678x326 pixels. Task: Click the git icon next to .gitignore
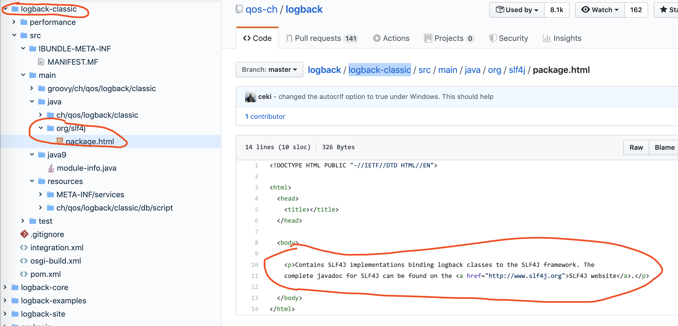(x=25, y=234)
